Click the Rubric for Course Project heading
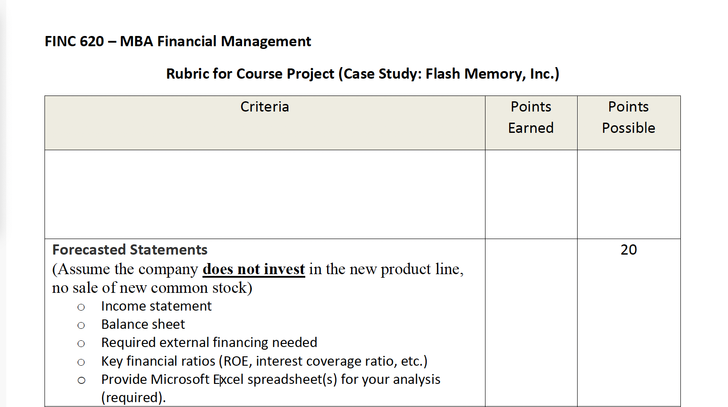The height and width of the screenshot is (407, 728). [x=363, y=74]
